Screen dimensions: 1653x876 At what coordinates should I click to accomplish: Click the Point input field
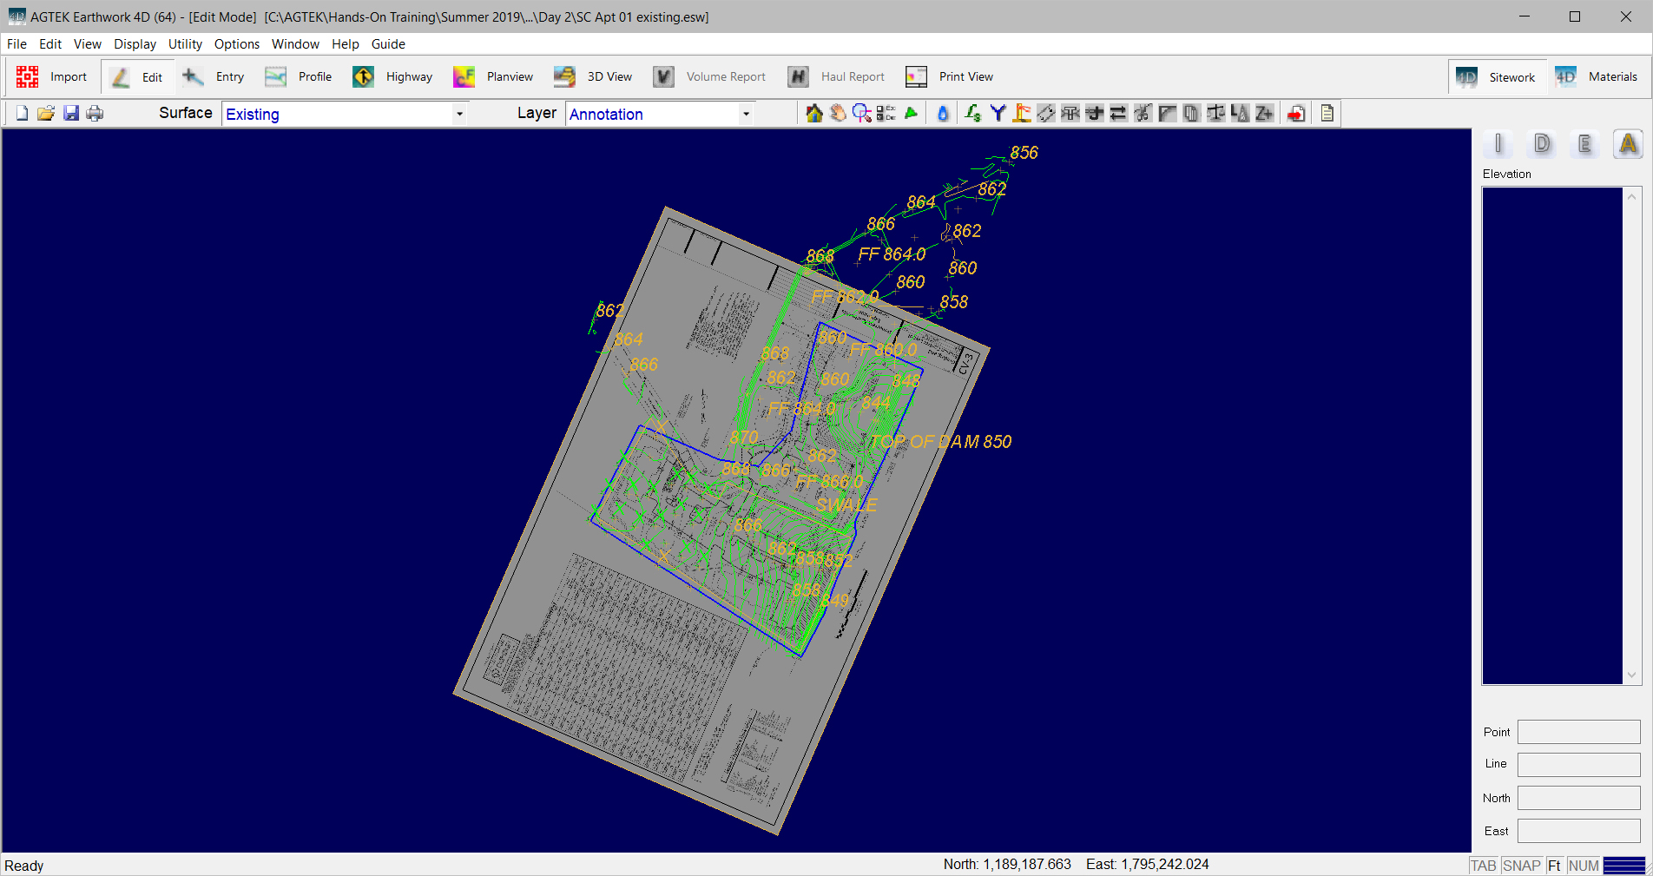(x=1578, y=732)
